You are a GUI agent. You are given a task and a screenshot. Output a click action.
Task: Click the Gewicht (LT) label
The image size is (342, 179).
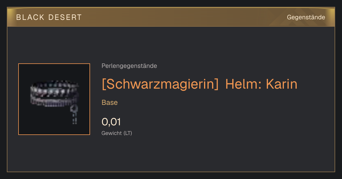[117, 133]
